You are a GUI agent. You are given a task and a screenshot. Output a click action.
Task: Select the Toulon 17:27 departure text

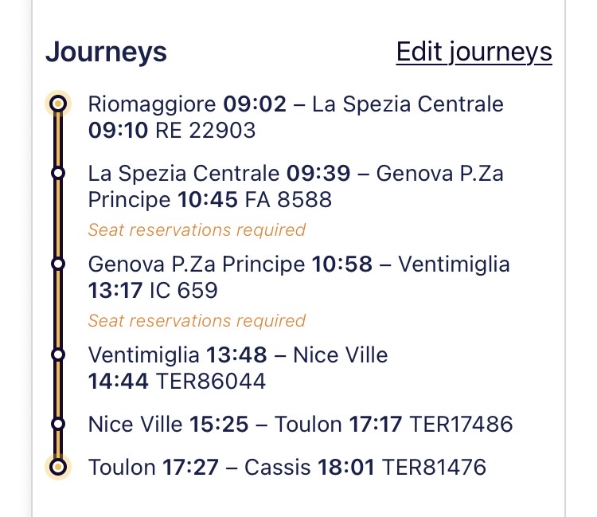point(153,467)
